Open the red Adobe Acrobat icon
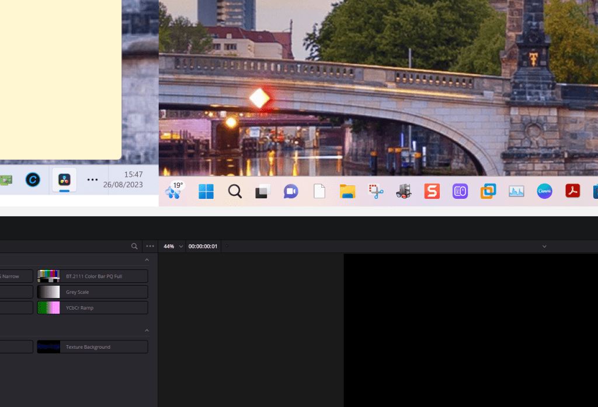598x407 pixels. click(x=572, y=191)
